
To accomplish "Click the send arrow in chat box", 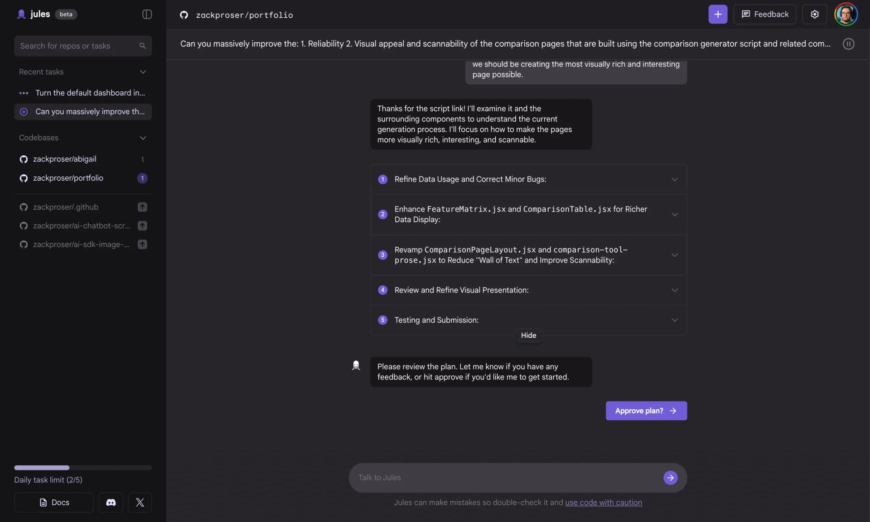I will pos(670,478).
